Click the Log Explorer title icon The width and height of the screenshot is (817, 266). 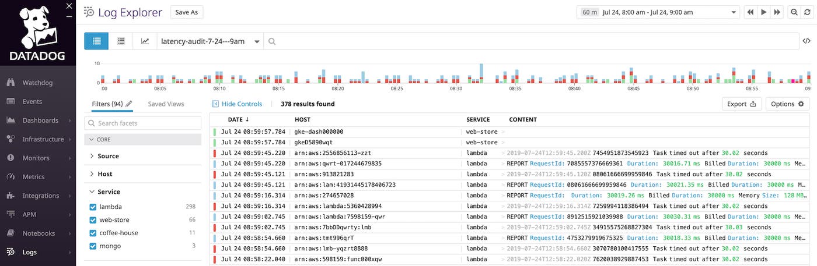[89, 12]
